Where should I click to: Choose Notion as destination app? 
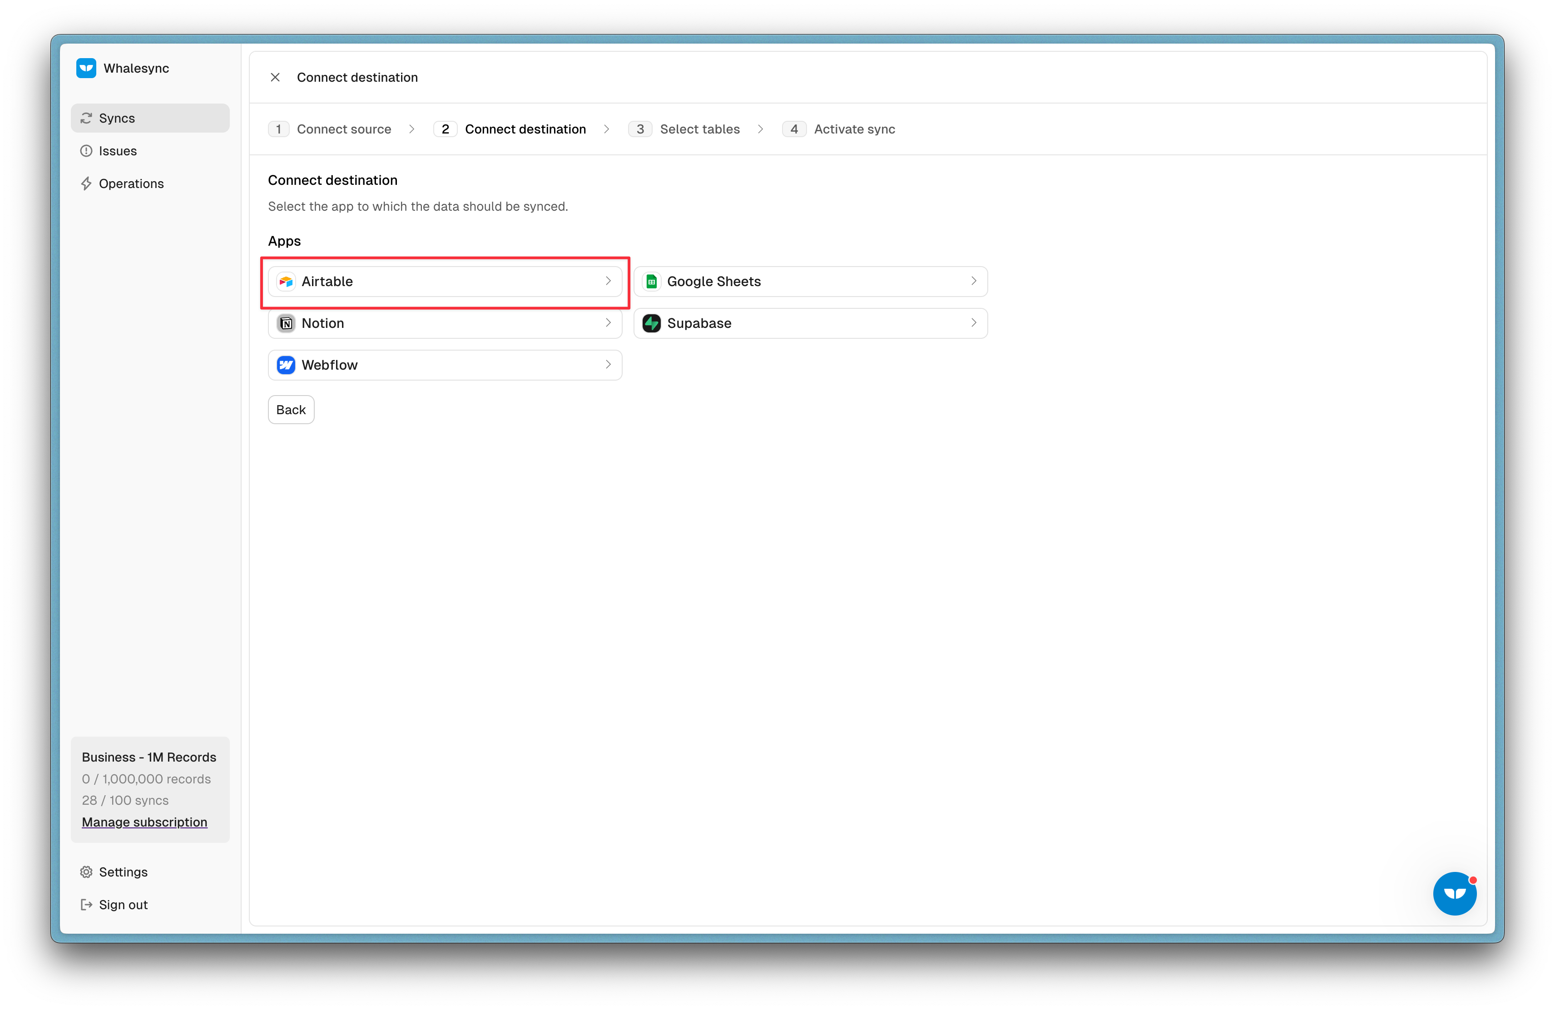(x=445, y=323)
